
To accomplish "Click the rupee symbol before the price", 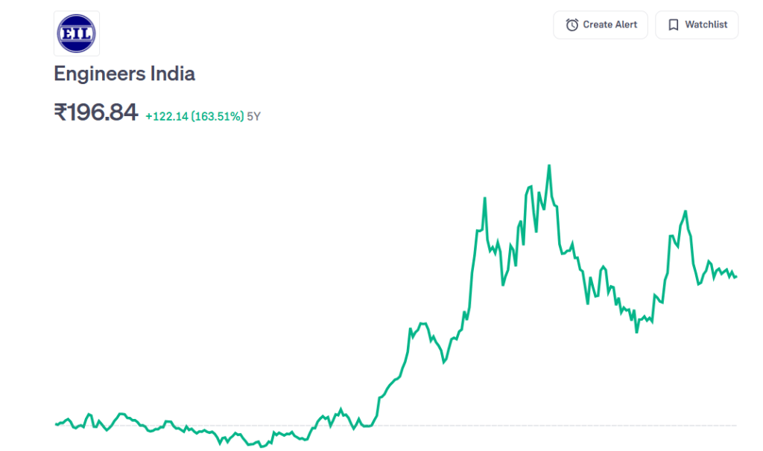I will (x=60, y=112).
